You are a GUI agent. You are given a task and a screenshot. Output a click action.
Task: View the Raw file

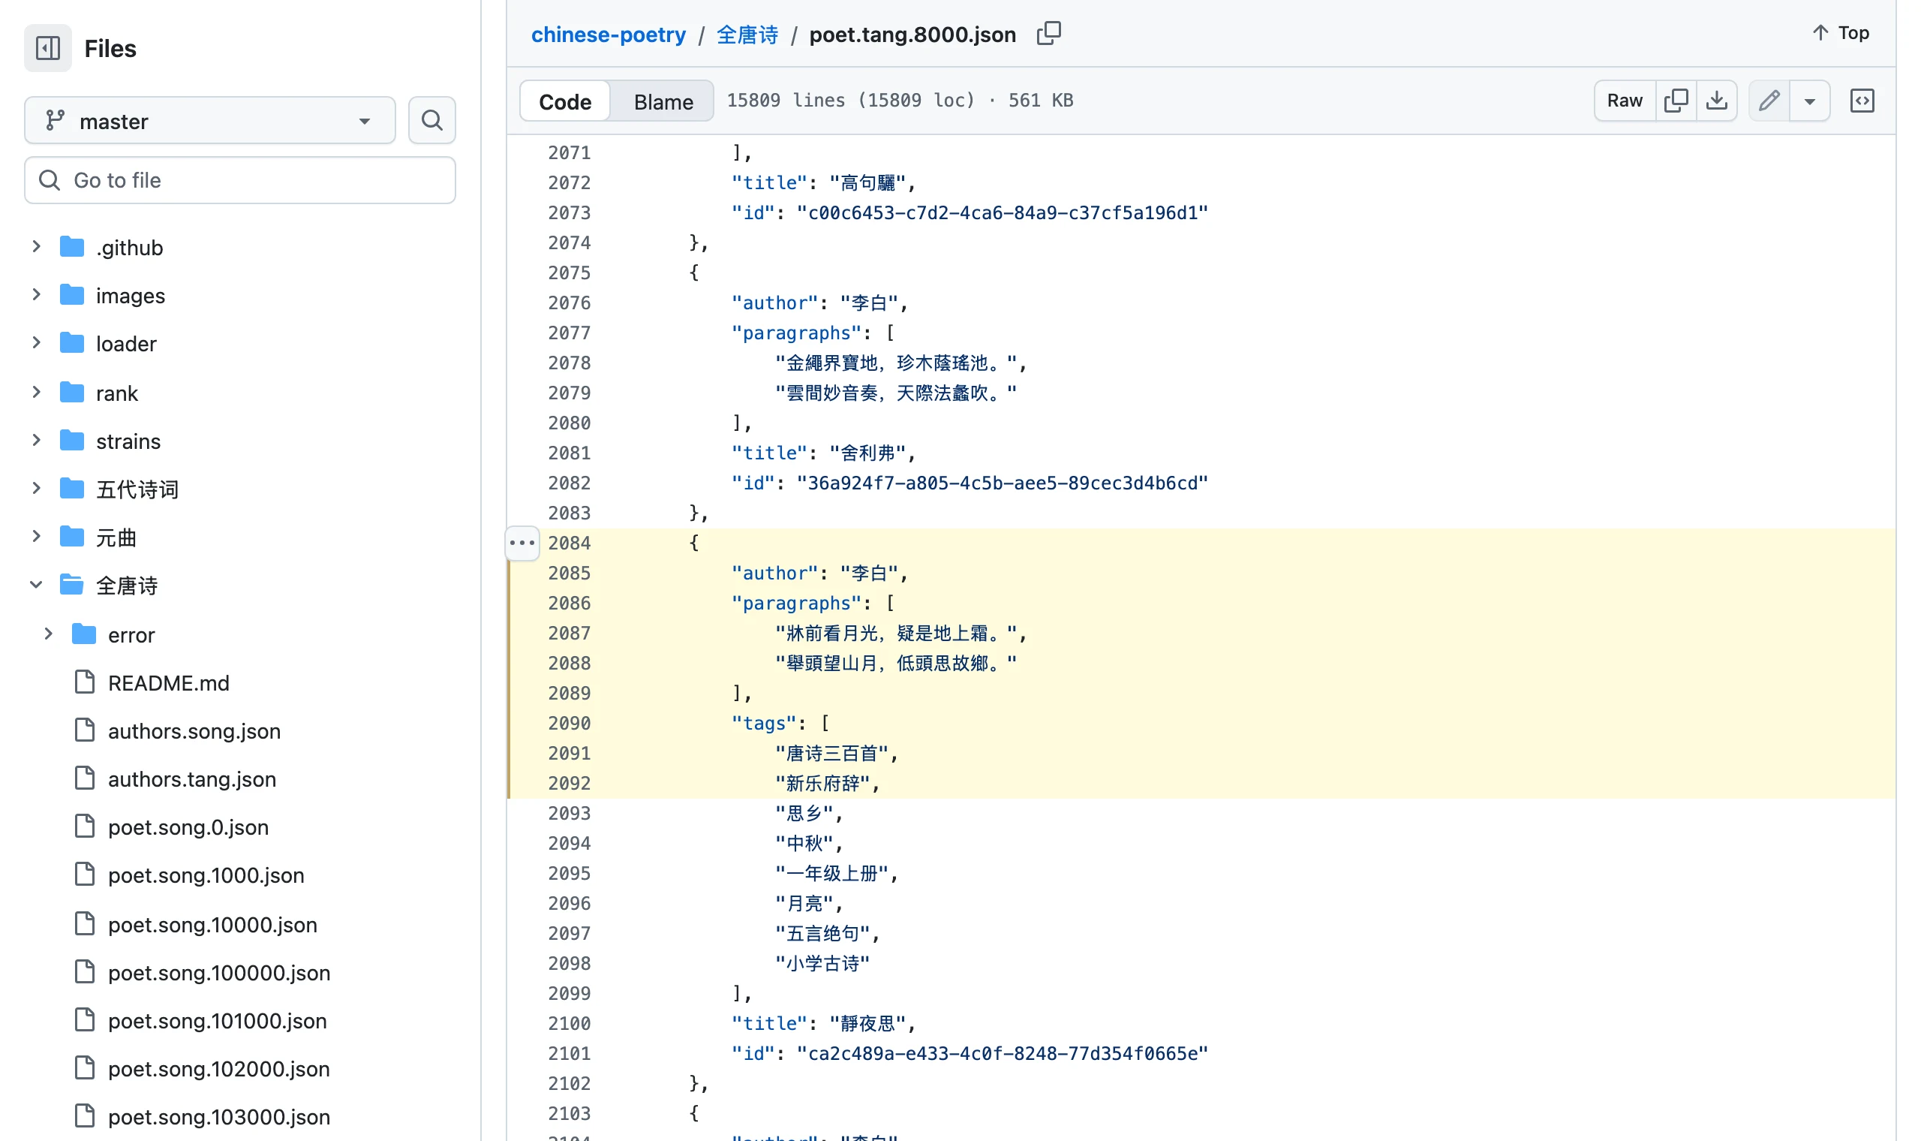point(1624,101)
